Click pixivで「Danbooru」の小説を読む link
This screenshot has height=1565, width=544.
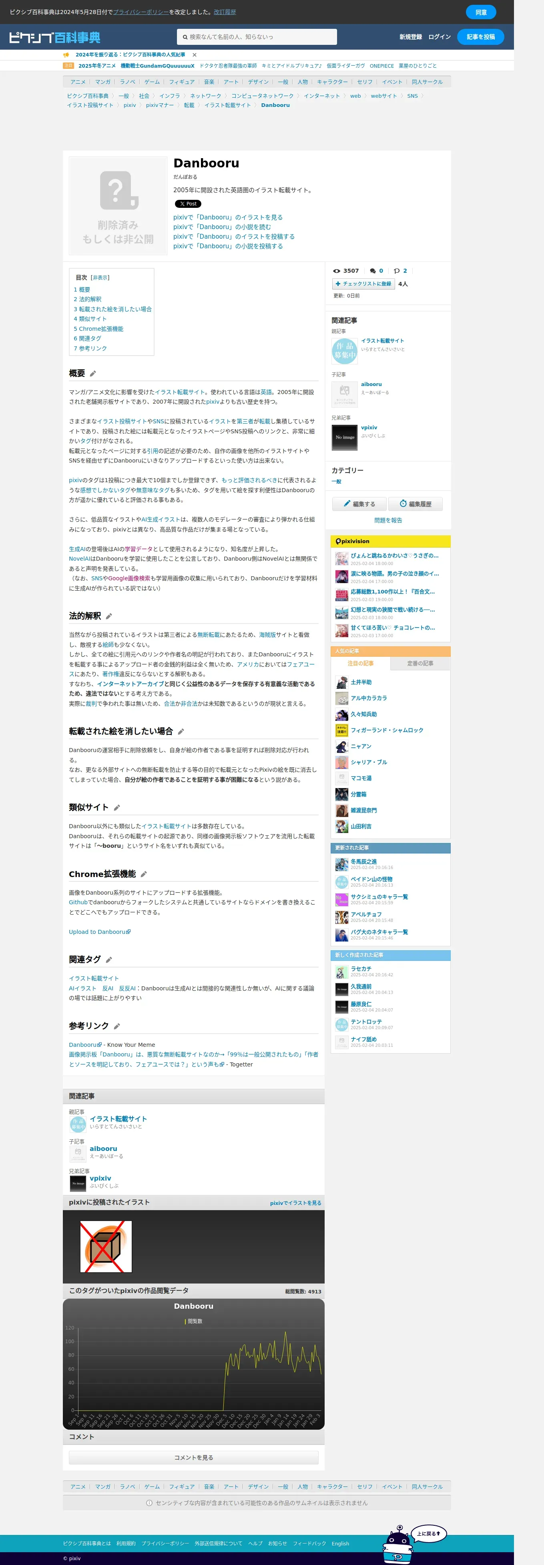pos(222,227)
